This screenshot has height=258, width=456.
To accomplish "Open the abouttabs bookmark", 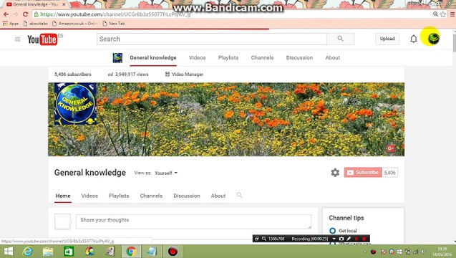I will 36,24.
